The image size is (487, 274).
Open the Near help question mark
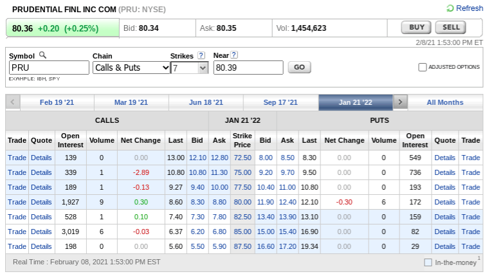click(234, 55)
